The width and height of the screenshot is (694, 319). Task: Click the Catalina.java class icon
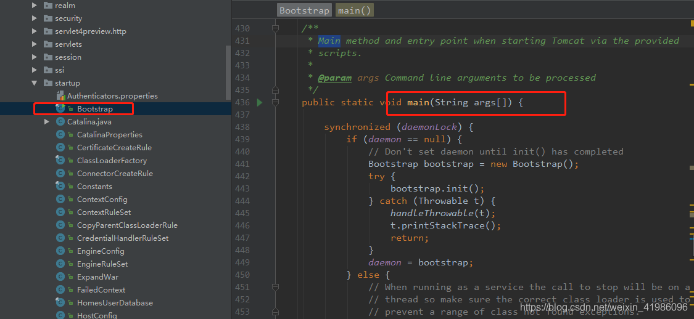click(x=60, y=121)
